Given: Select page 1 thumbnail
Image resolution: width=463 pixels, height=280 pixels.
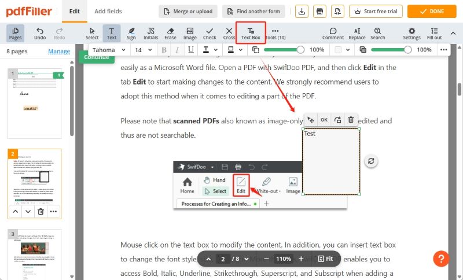Looking at the screenshot, I should 35,104.
